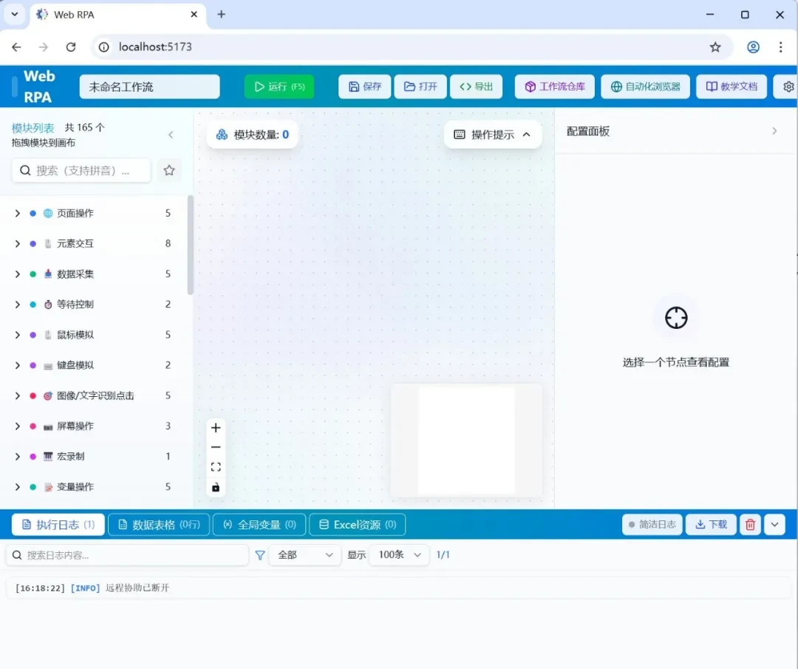
Task: Expand the 数据采集 category
Action: tap(17, 274)
